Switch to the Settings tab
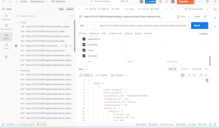 click(x=148, y=34)
